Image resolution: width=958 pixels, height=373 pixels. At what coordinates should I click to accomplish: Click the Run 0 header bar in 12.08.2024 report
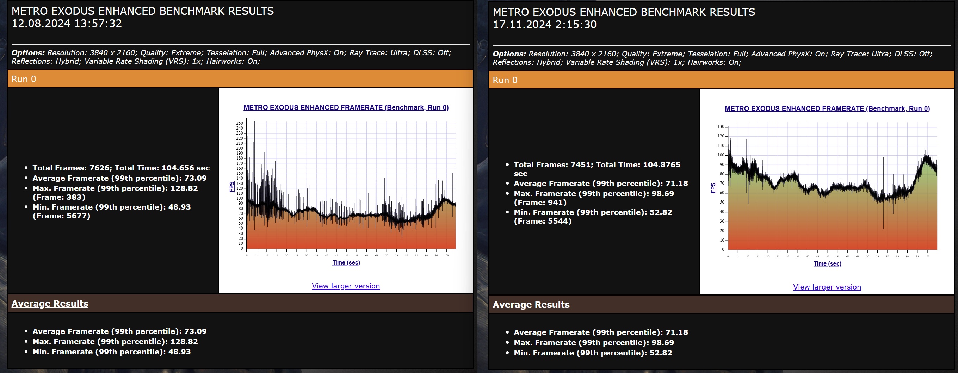[x=240, y=79]
